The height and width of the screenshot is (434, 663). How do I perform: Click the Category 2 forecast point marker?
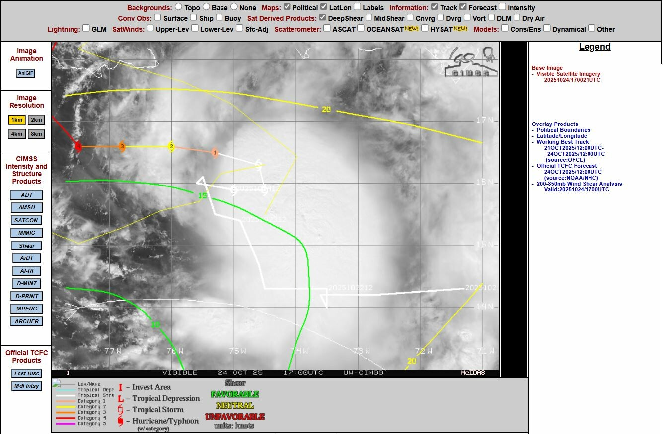coord(171,146)
